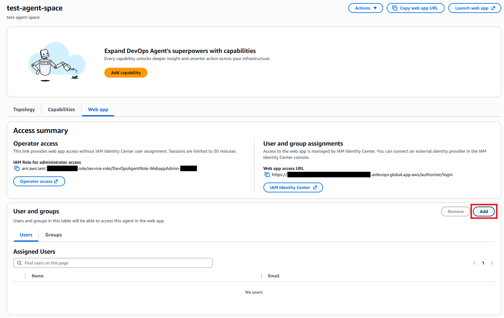
Task: Open the IAM Identity Center console
Action: click(x=293, y=187)
